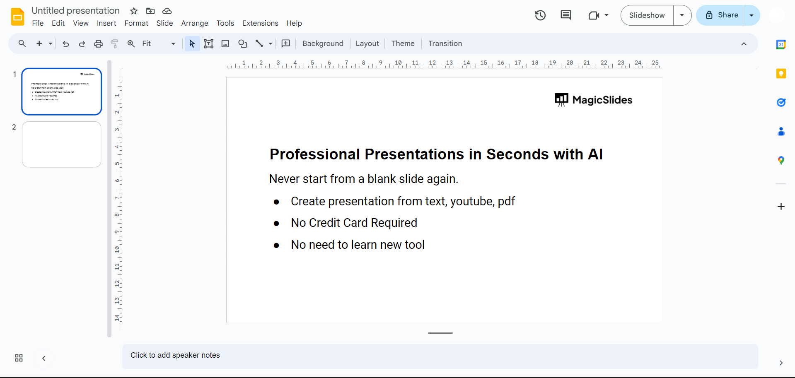Screen dimensions: 795x378
Task: Open the Insert menu
Action: click(106, 23)
